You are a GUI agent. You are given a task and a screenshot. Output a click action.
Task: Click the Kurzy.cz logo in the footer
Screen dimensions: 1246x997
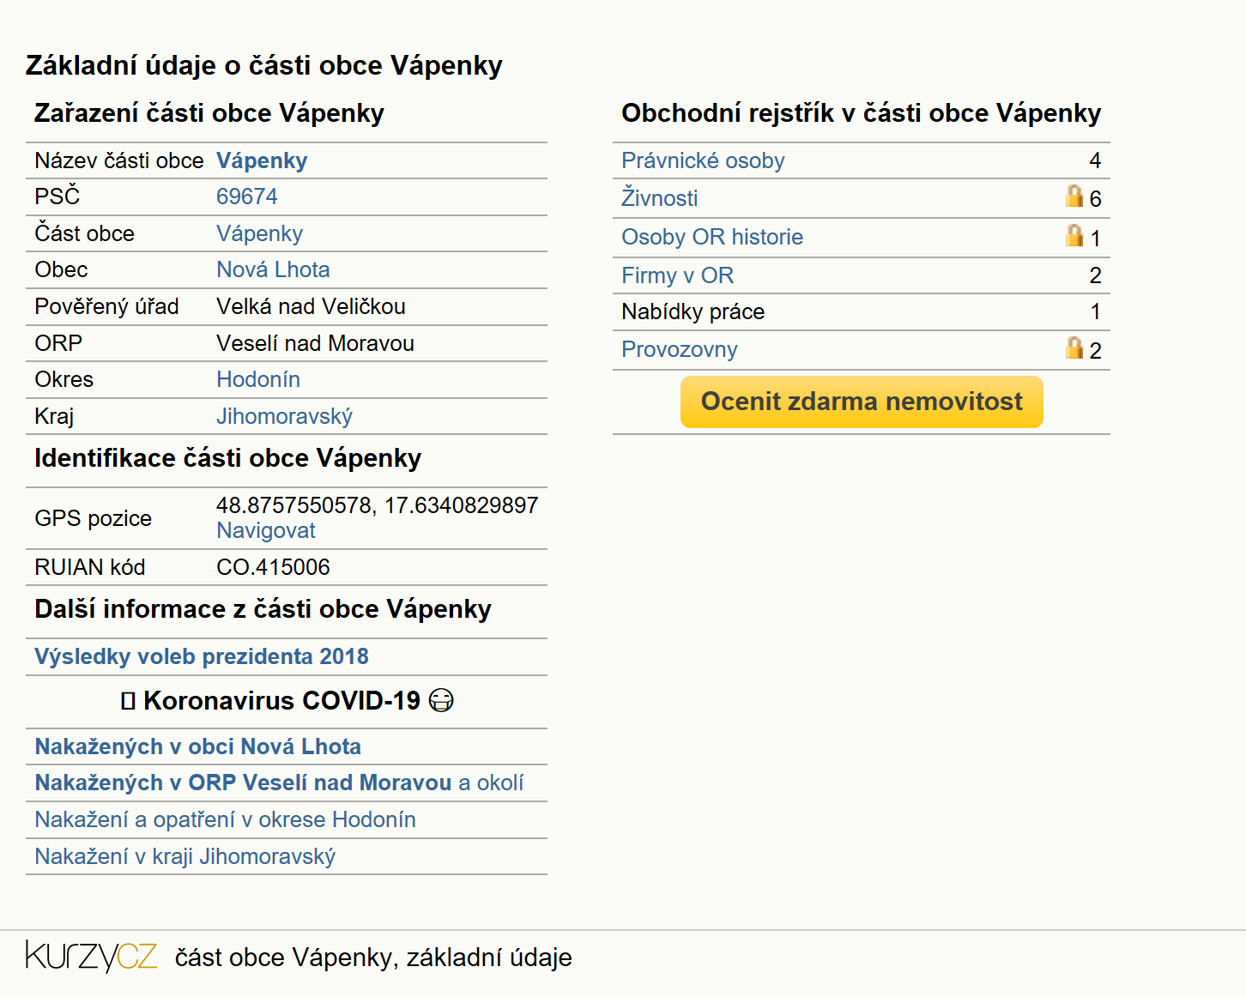[91, 956]
